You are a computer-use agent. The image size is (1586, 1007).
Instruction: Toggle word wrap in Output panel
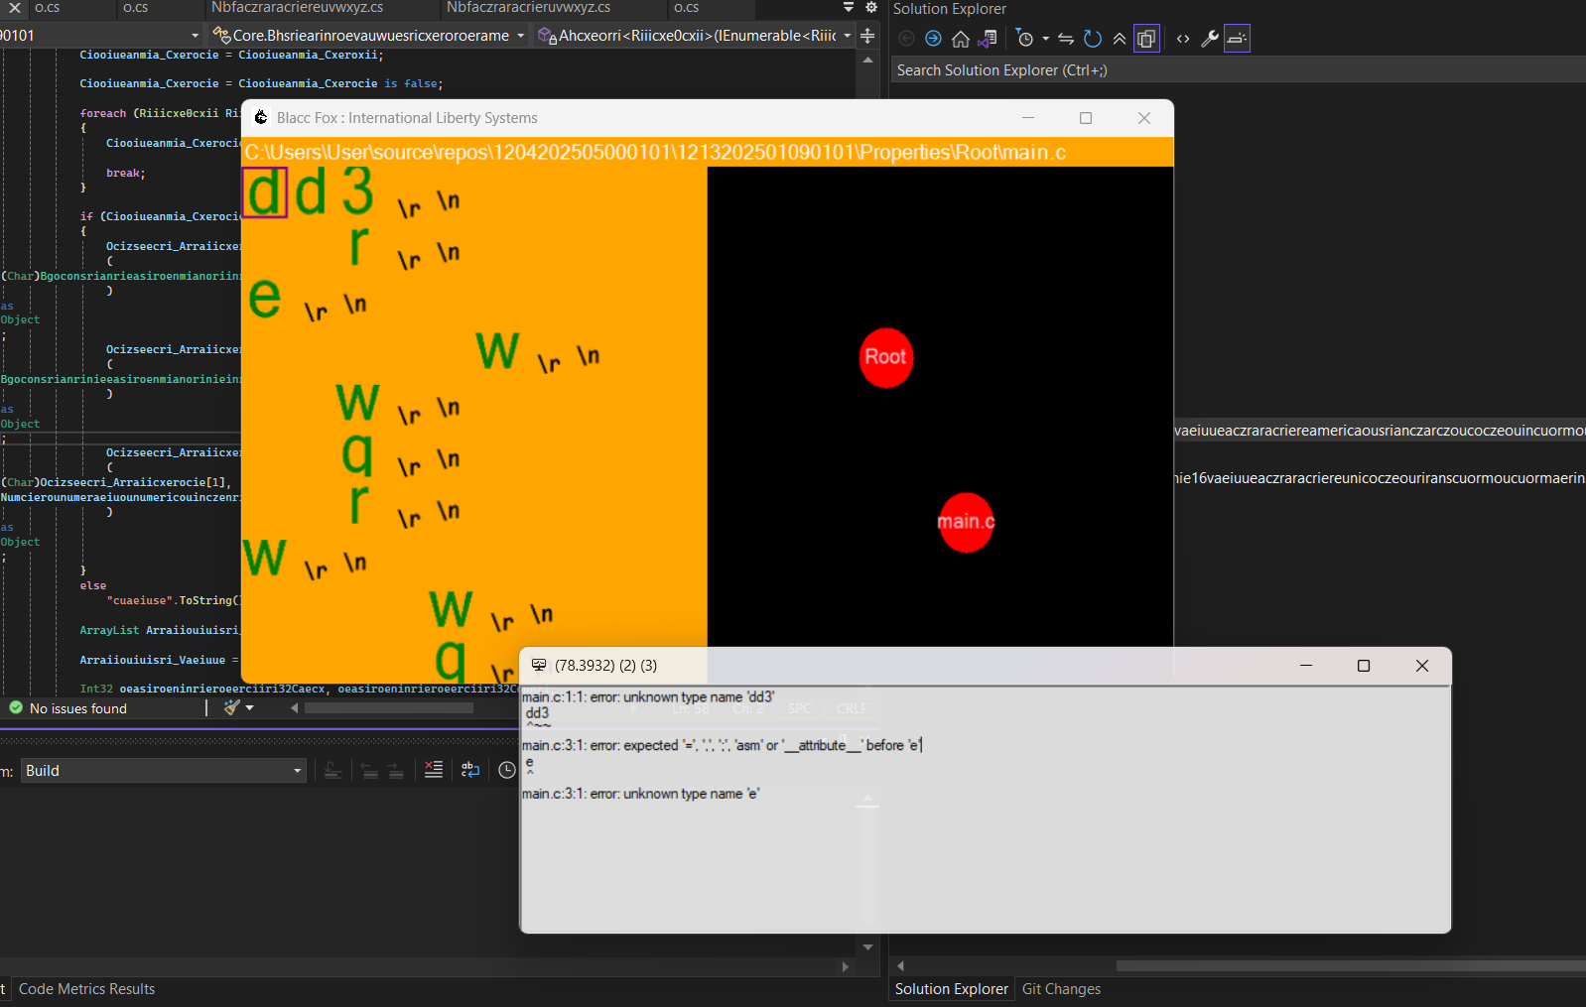470,770
